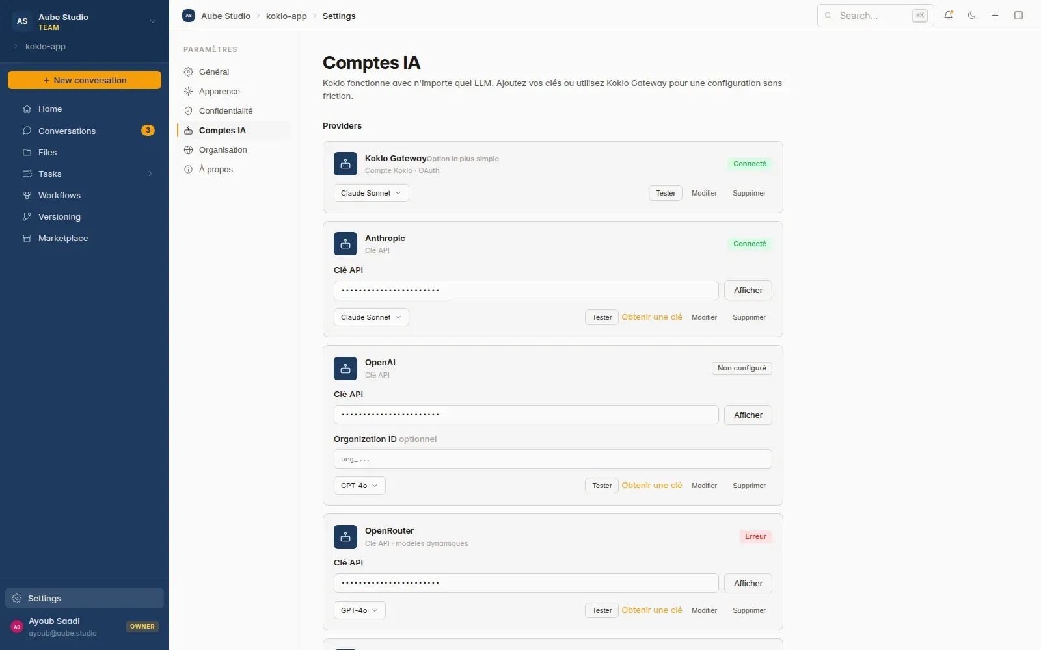Open Conversations in the sidebar
The height and width of the screenshot is (650, 1041).
(x=85, y=131)
